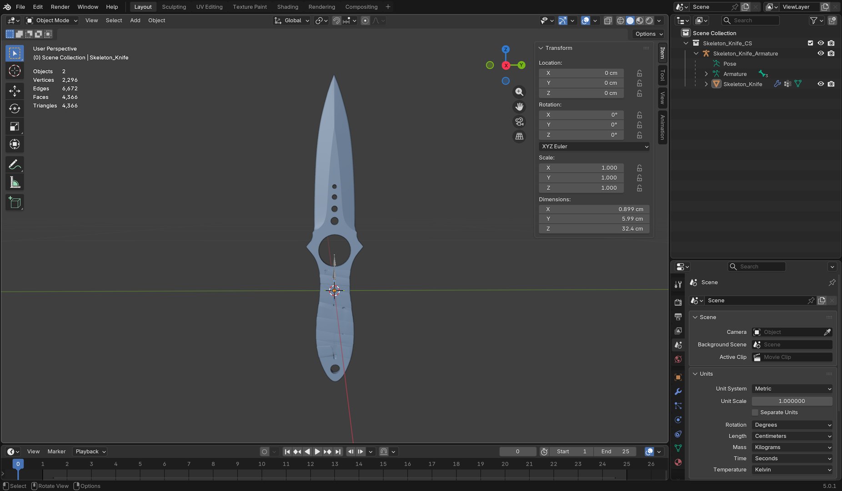Viewport: 842px width, 491px height.
Task: Click the viewport zoom magnifier icon
Action: [x=519, y=92]
